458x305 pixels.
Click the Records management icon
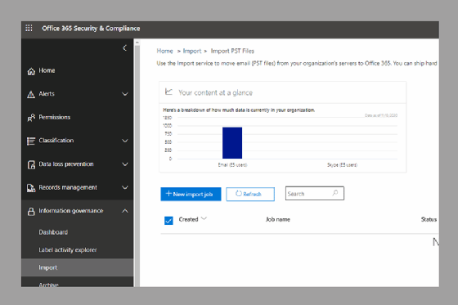[31, 188]
